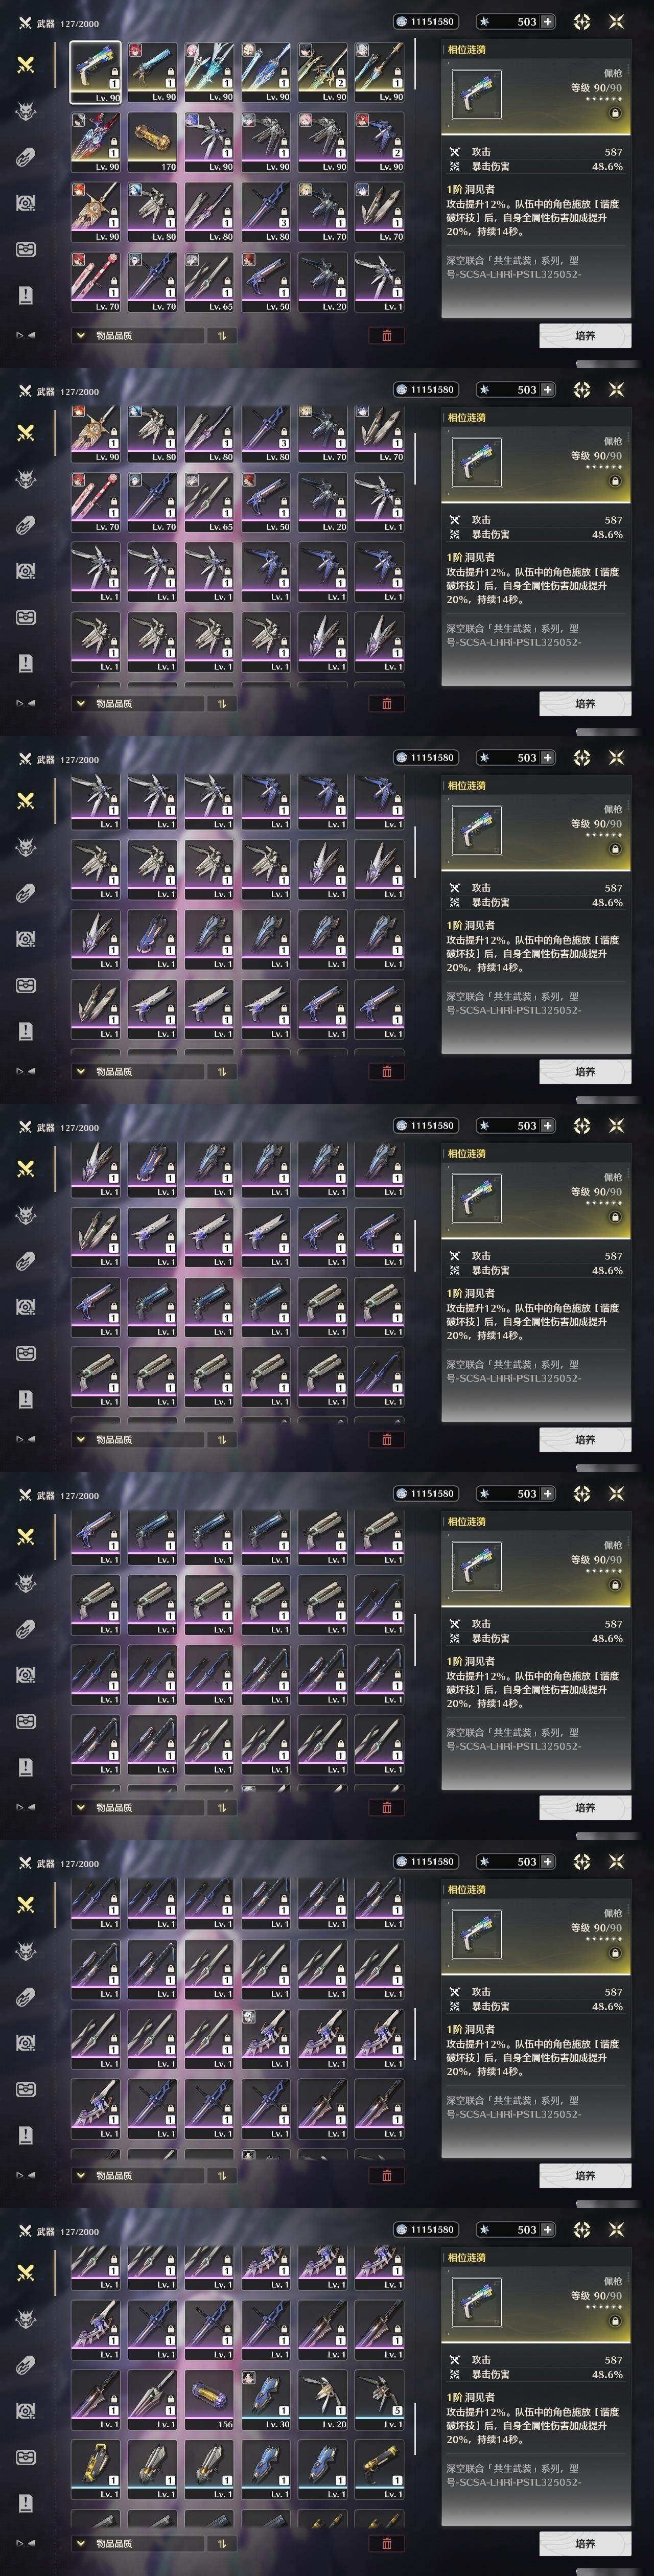This screenshot has height=2576, width=654.
Task: Click the crossed-swords weapons tab in the topmost sidebar
Action: (x=26, y=64)
